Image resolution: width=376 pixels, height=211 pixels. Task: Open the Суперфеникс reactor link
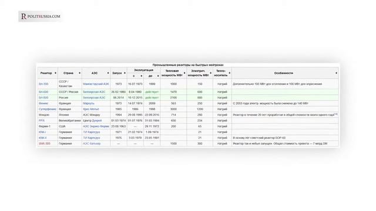click(x=48, y=109)
